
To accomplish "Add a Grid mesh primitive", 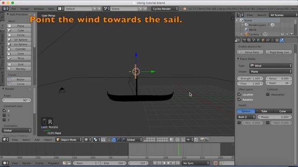I will click(x=19, y=64).
